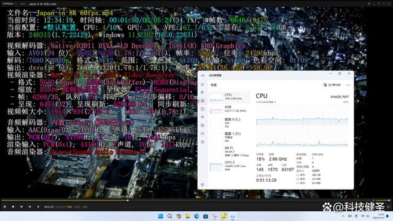Click the handles count 63197

tap(287, 169)
